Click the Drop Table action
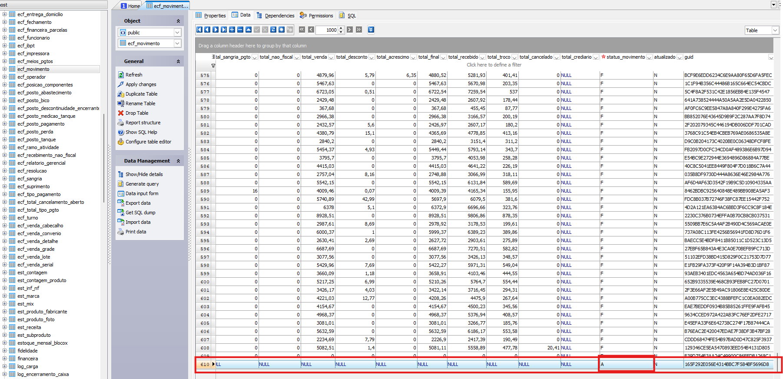783x379 pixels. click(x=136, y=113)
